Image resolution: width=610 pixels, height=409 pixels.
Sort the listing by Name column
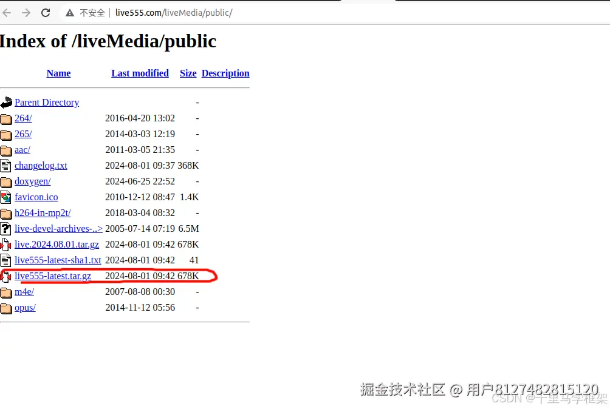[58, 73]
